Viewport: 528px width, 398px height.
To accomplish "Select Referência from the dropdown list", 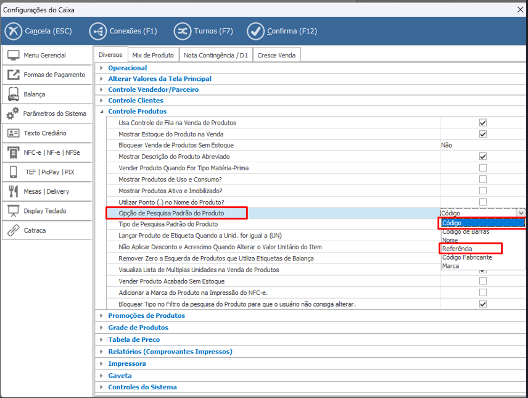I will click(457, 249).
